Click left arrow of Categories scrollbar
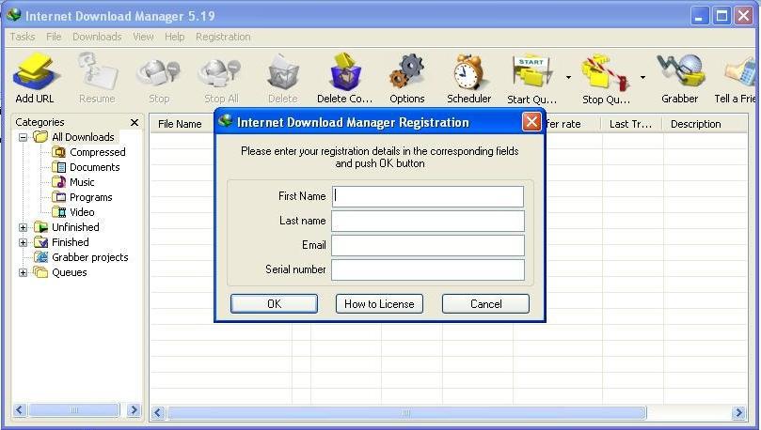 click(20, 410)
